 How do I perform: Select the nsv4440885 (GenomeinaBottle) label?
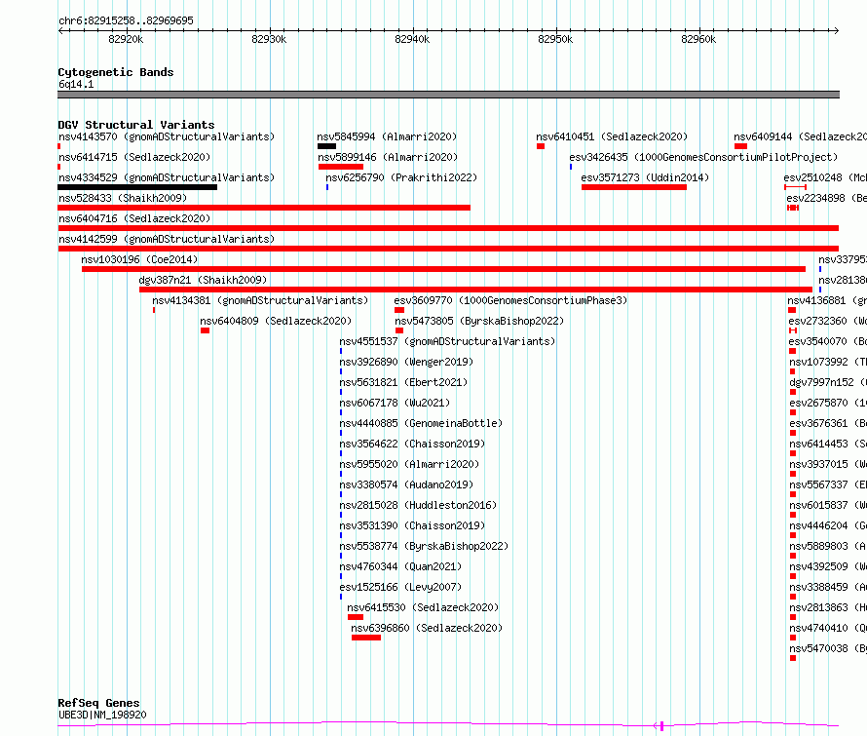[422, 423]
